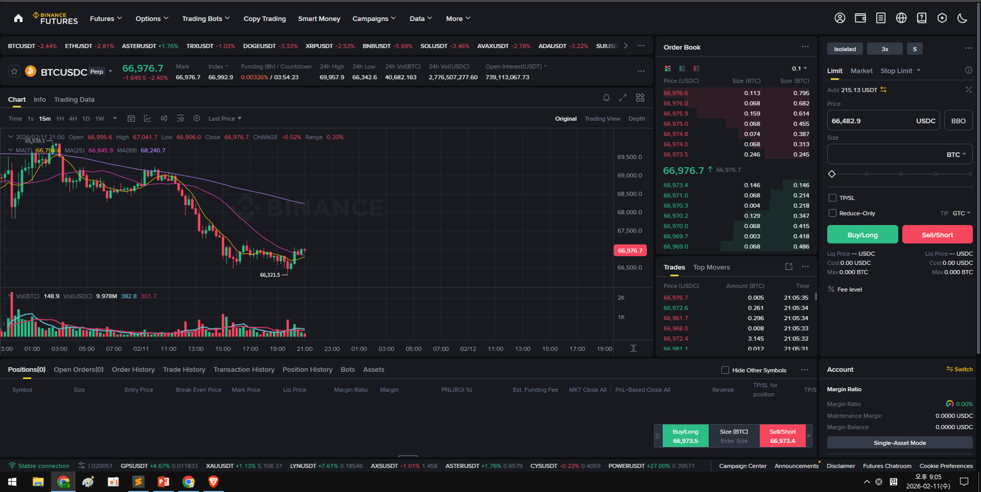This screenshot has height=492, width=981.
Task: Show both buy and sell order book view
Action: pyautogui.click(x=668, y=69)
